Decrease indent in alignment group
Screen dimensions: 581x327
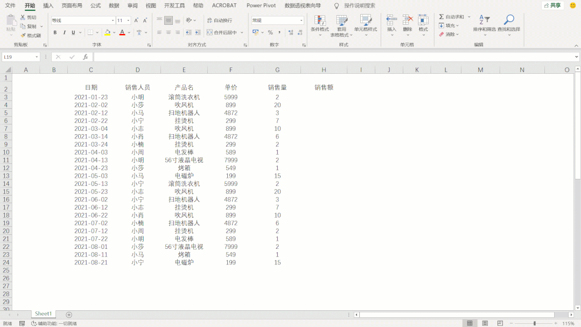point(188,33)
